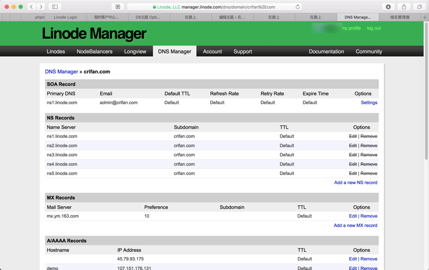Edit A record for 45.79.93.175

pyautogui.click(x=353, y=259)
